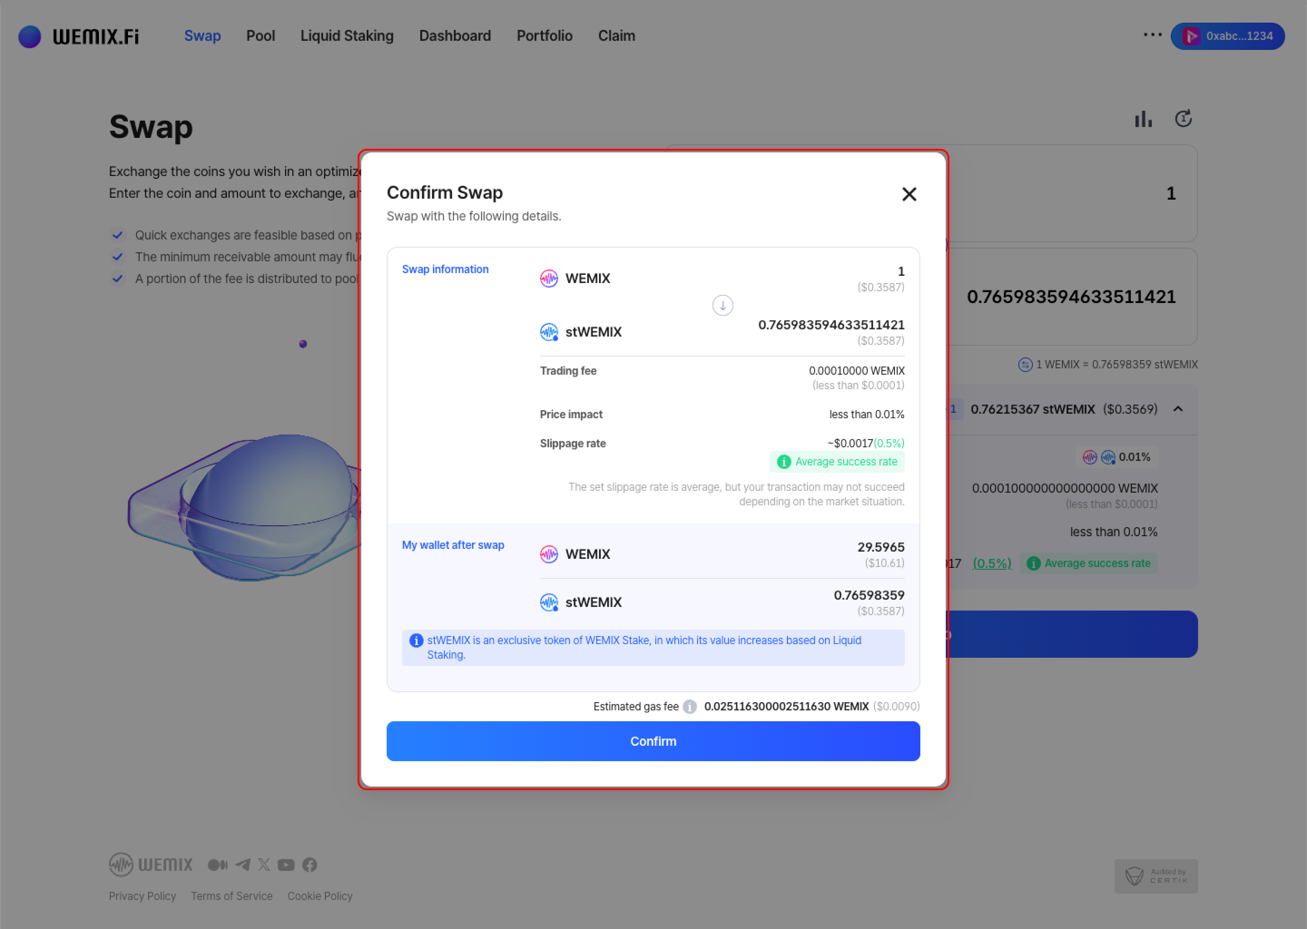Open the wallet 0xabc...1234 menu
Viewport: 1307px width, 929px height.
1228,36
